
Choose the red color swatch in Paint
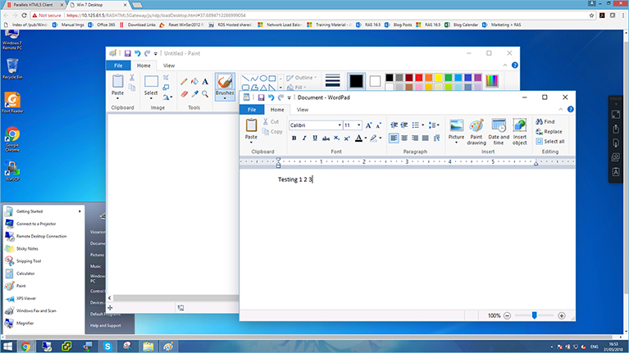419,77
